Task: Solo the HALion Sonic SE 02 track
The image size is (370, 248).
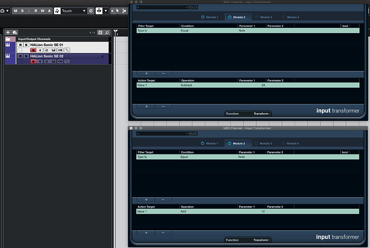Action: [x=26, y=56]
